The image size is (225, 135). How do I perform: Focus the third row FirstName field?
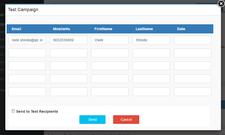110,66
